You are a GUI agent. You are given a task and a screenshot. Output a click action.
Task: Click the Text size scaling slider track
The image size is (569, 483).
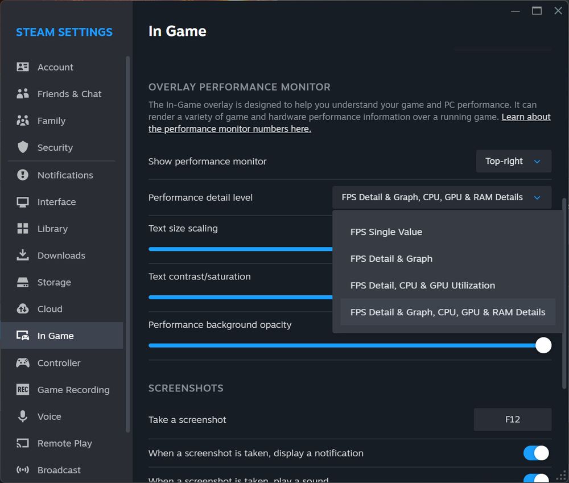[x=240, y=249]
